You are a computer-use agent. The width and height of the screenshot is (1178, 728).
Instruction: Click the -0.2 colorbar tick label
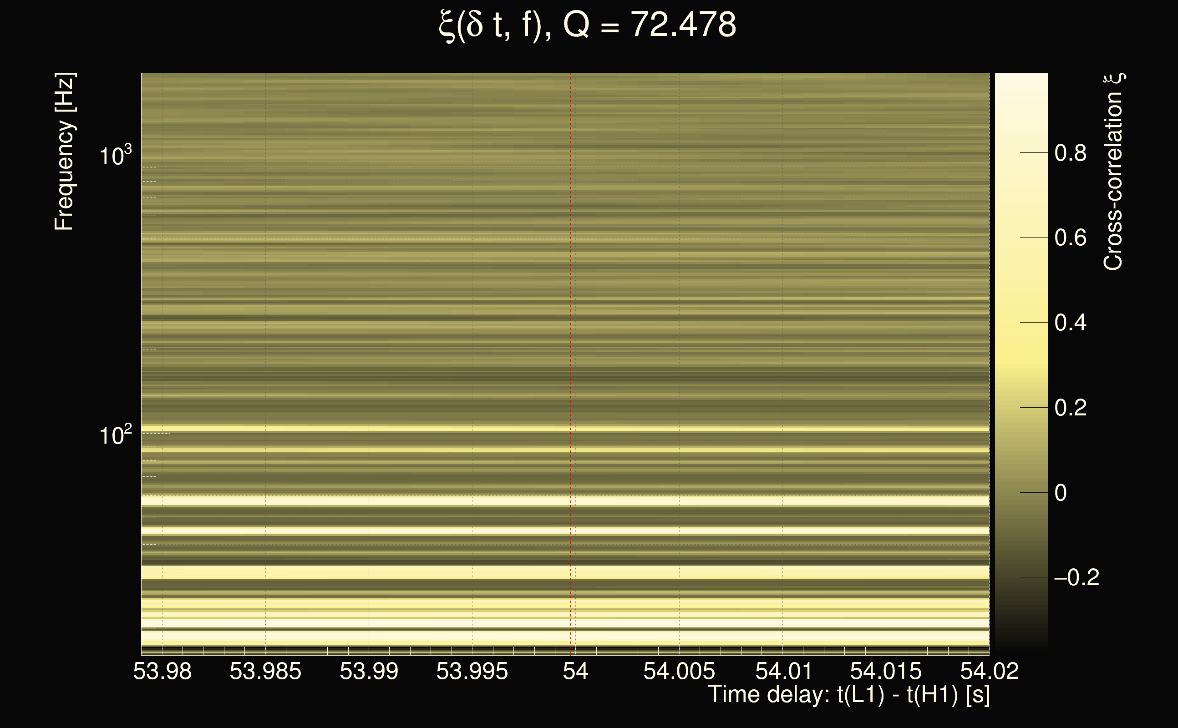(x=1076, y=577)
